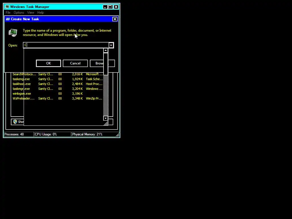
Task: Click OK in Create New Task dialog
Action: tap(48, 63)
